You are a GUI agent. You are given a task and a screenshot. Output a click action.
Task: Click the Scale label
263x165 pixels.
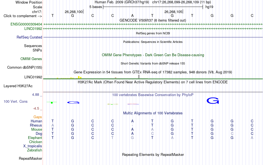(37, 7)
